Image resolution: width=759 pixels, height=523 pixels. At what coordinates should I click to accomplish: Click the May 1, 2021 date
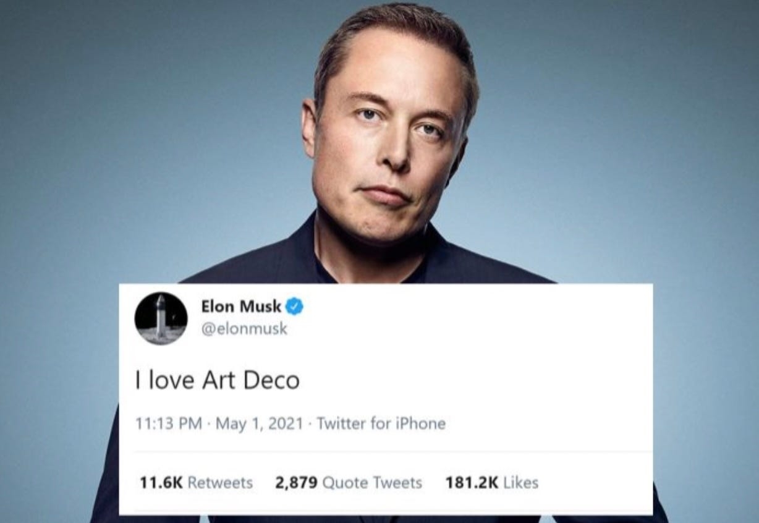tap(259, 424)
